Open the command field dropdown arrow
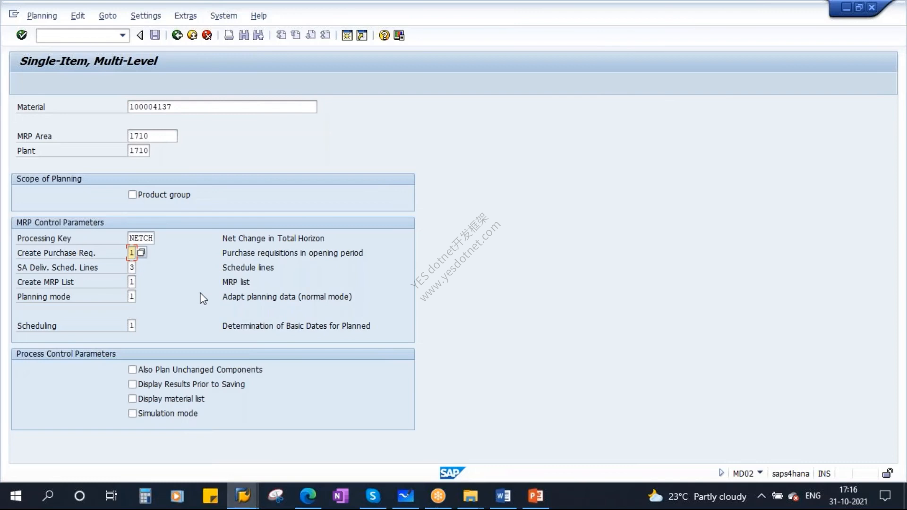907x510 pixels. point(122,35)
